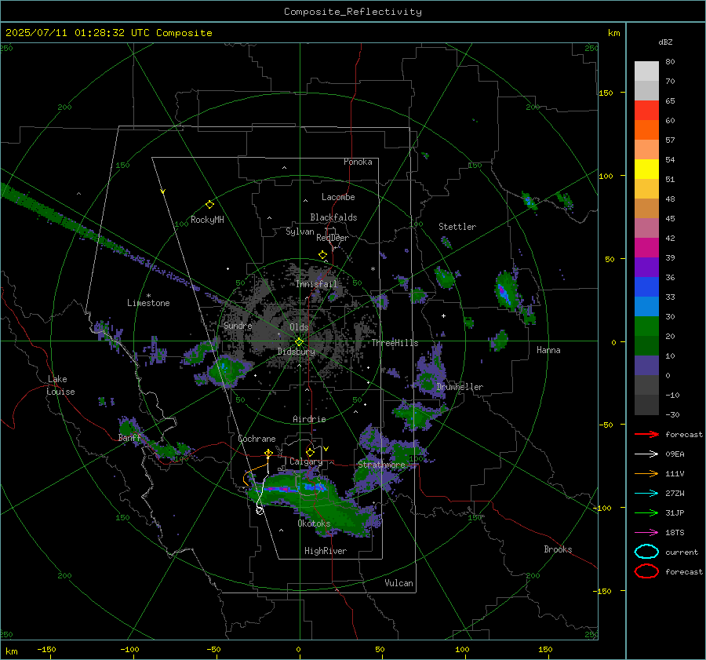Click the RedDeer city label
The height and width of the screenshot is (660, 706).
[333, 238]
